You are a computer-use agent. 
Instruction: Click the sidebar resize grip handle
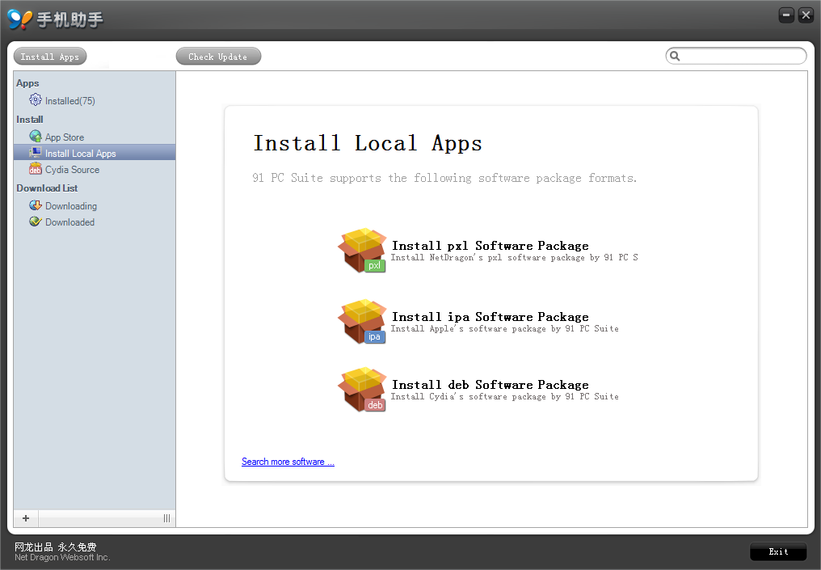[x=166, y=518]
